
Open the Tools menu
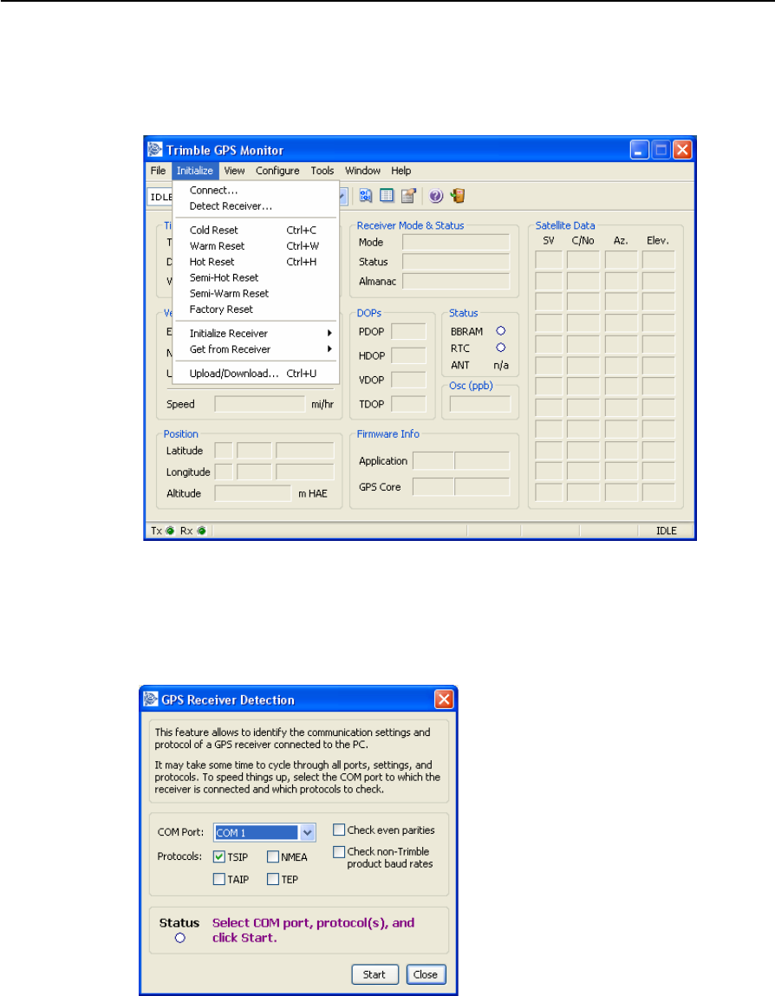[322, 170]
